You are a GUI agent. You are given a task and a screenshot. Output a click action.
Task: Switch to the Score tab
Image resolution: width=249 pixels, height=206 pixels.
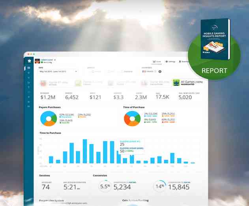[x=157, y=62]
